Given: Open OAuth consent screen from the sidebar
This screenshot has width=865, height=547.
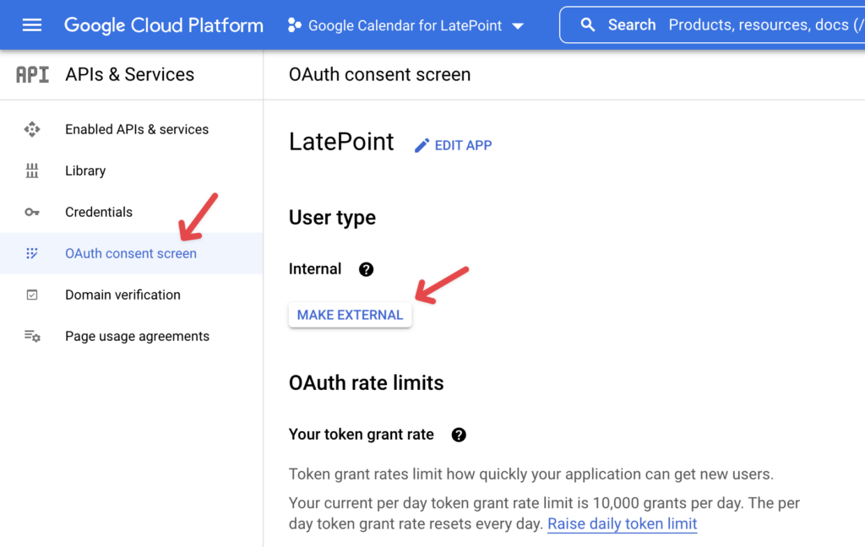Looking at the screenshot, I should (131, 253).
